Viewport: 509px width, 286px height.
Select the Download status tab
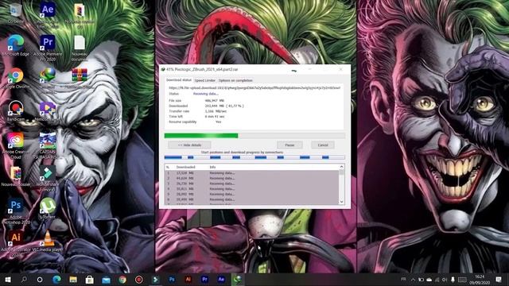pyautogui.click(x=179, y=79)
